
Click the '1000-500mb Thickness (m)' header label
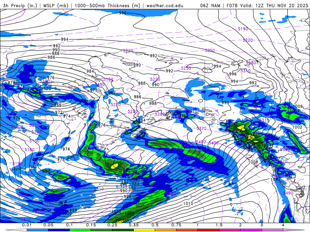(107, 5)
